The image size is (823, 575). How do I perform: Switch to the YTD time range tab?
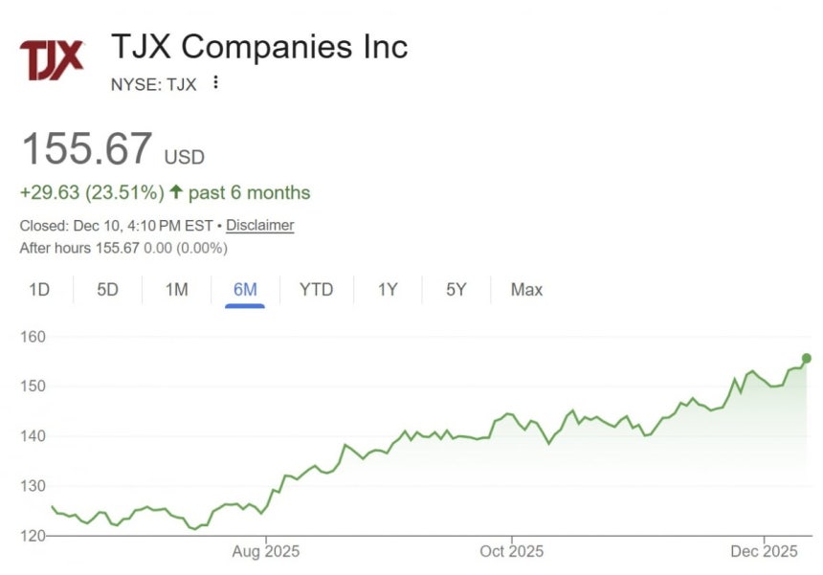point(316,289)
